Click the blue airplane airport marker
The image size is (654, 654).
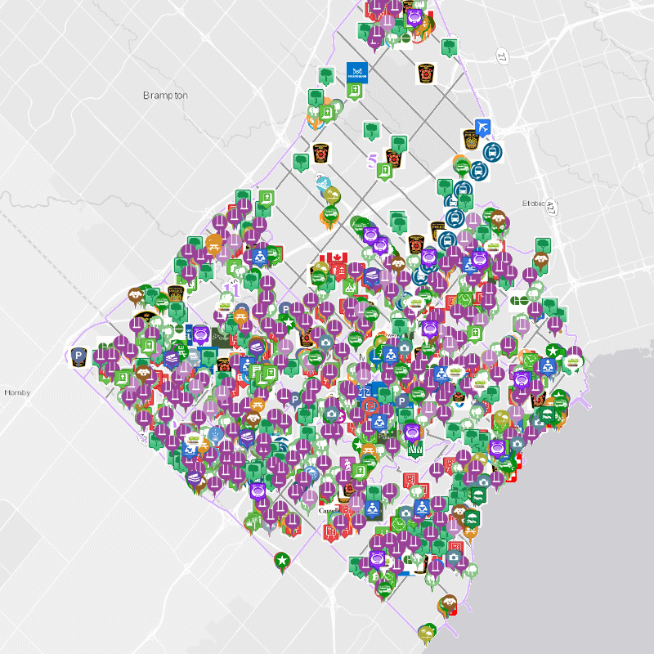coord(484,128)
